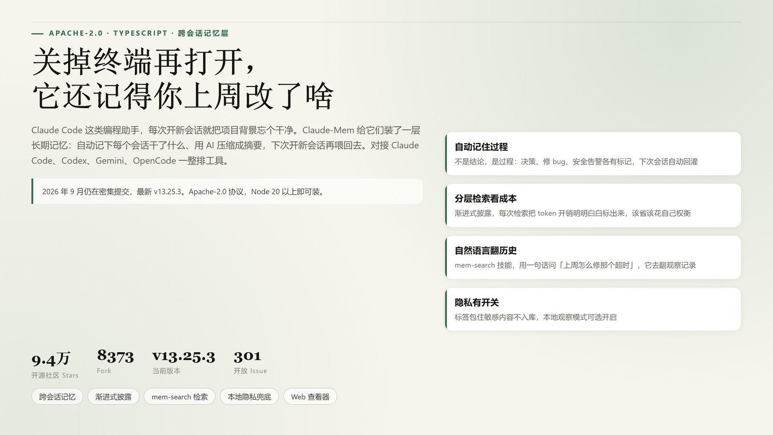Click the "开源社区 Stars" label

55,376
